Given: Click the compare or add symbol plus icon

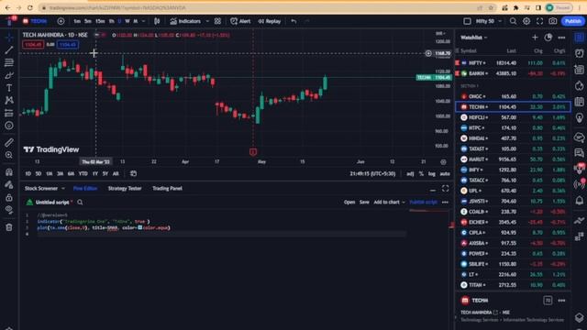Looking at the screenshot, I should (61, 21).
